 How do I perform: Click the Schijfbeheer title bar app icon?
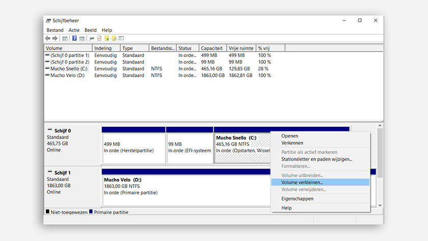(x=48, y=20)
